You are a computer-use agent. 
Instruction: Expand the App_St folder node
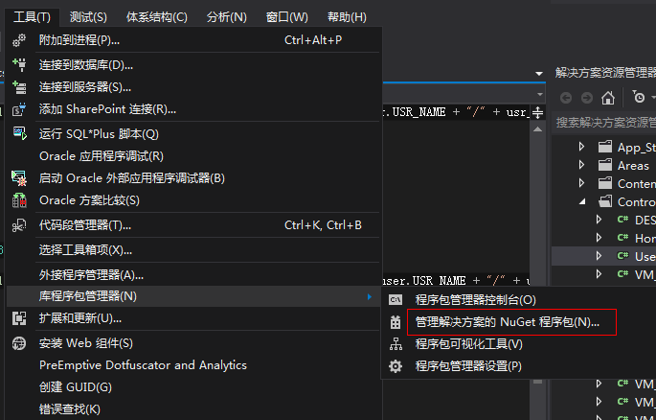click(582, 147)
